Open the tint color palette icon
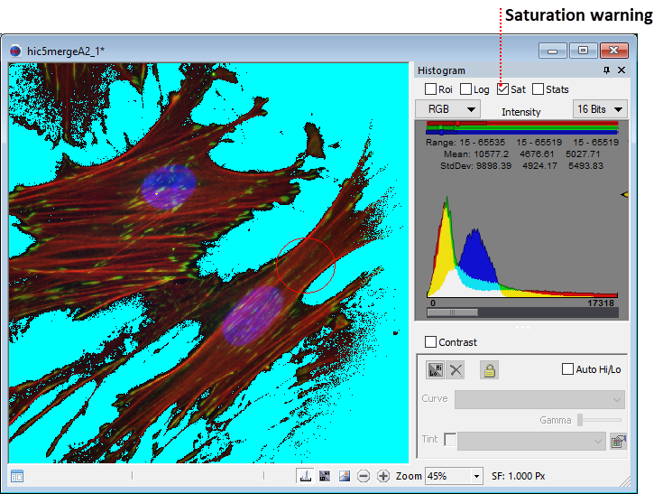Image resolution: width=663 pixels, height=494 pixels. pyautogui.click(x=618, y=441)
